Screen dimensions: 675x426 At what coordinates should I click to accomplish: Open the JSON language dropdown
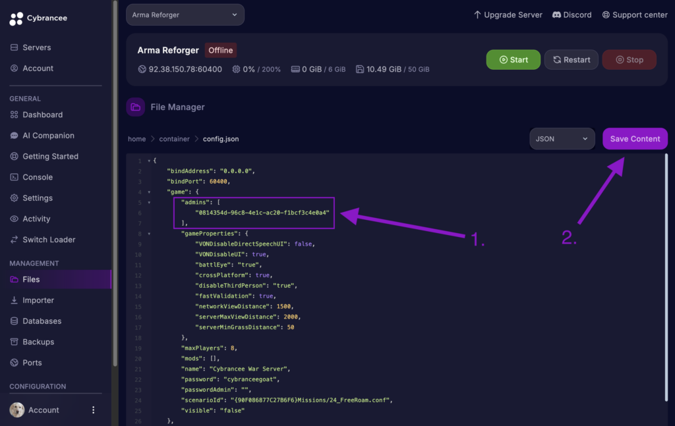pos(562,139)
